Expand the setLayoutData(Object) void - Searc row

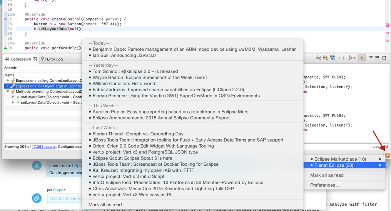(13, 102)
